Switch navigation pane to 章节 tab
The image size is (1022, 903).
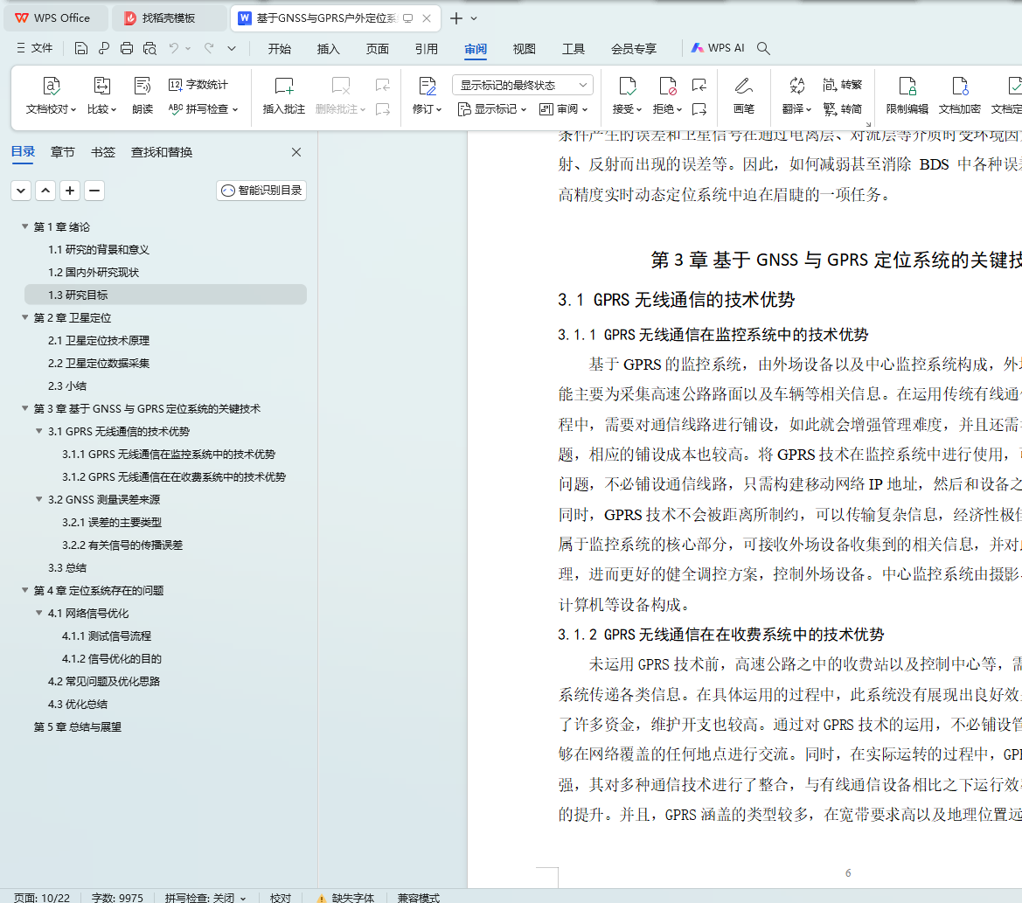pyautogui.click(x=63, y=152)
